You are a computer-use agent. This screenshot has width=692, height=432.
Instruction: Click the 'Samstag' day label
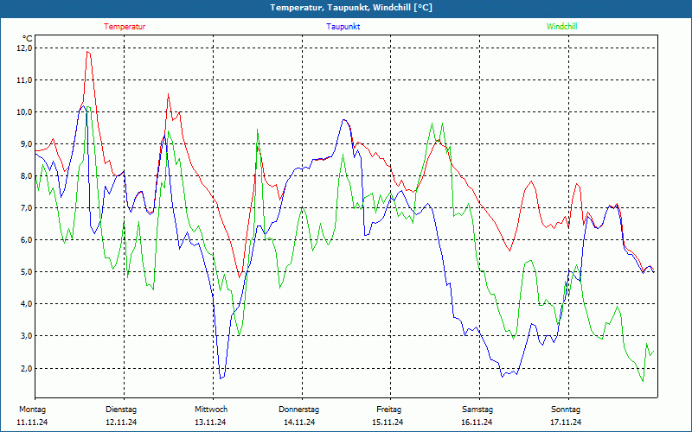477,410
